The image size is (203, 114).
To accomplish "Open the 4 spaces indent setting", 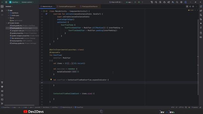I will [195, 107].
